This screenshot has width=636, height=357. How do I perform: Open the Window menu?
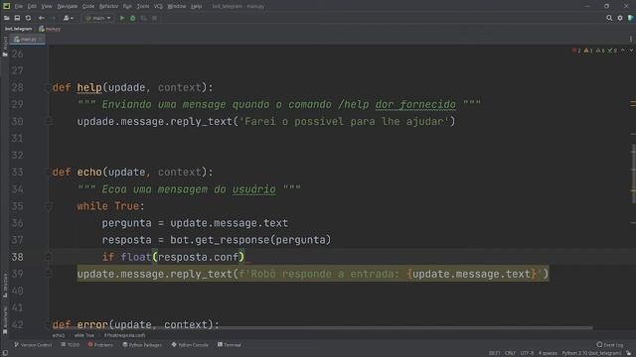coord(177,6)
